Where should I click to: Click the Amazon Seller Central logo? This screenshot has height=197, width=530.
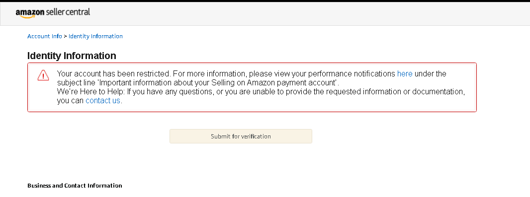pyautogui.click(x=53, y=13)
